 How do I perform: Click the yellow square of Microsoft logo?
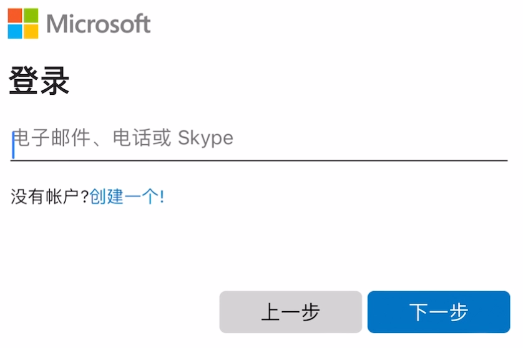(x=31, y=32)
